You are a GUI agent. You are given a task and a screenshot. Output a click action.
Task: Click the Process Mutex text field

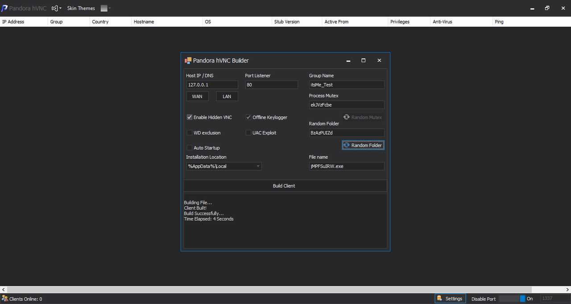click(347, 105)
